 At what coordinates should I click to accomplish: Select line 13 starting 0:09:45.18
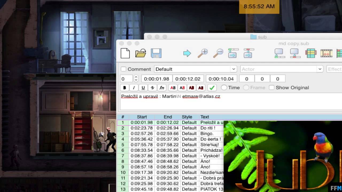tap(170, 189)
